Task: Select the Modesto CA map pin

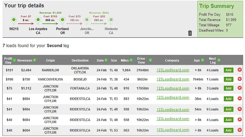Action: pos(111,21)
